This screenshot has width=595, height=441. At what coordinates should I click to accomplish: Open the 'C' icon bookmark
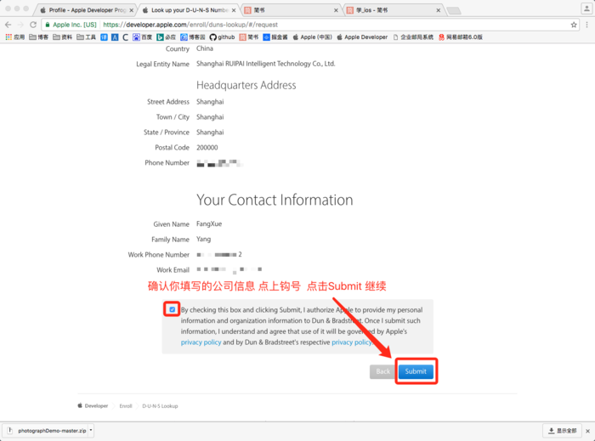(125, 37)
